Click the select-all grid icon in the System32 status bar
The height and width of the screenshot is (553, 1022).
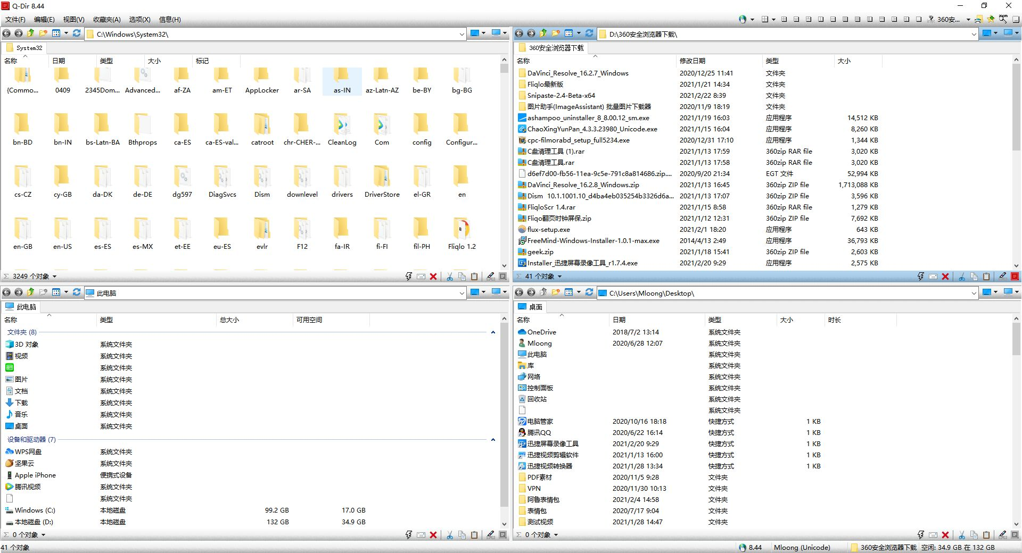[503, 276]
